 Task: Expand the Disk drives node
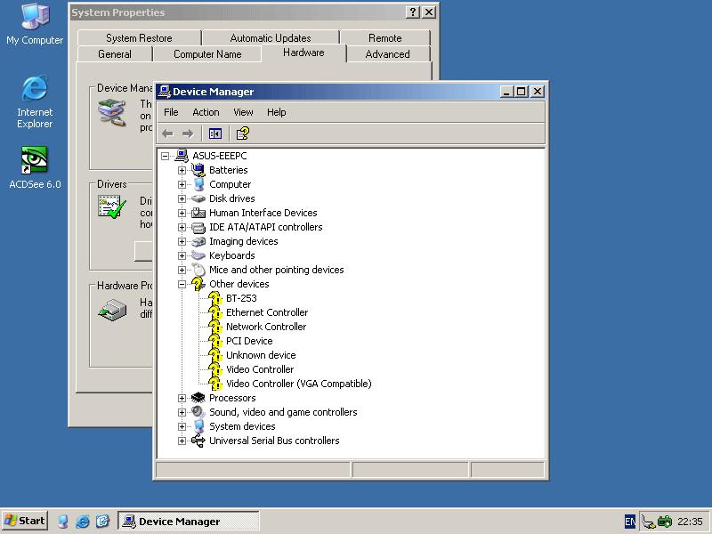coord(182,198)
